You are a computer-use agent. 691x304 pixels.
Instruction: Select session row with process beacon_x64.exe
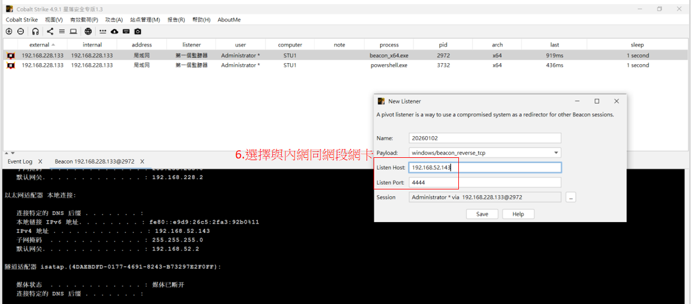click(x=345, y=56)
